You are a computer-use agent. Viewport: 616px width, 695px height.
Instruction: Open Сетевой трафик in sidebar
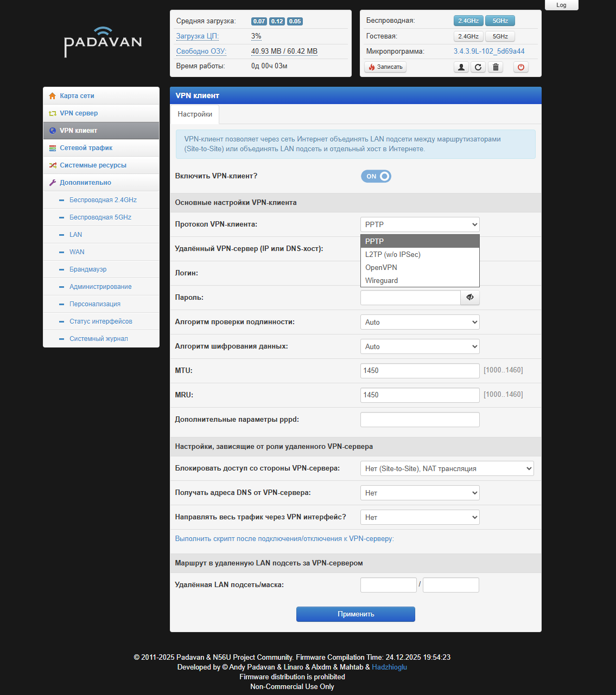tap(86, 148)
